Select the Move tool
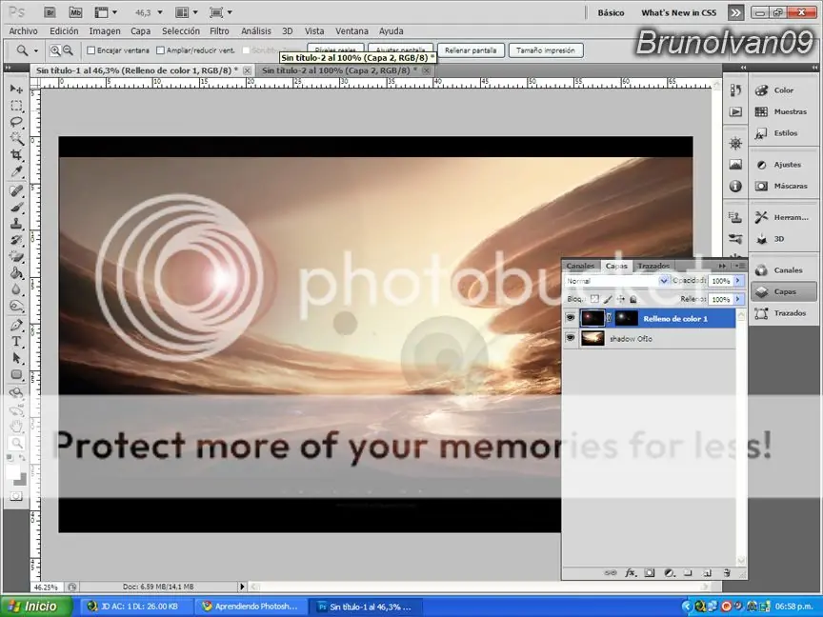The image size is (823, 617). click(x=16, y=90)
